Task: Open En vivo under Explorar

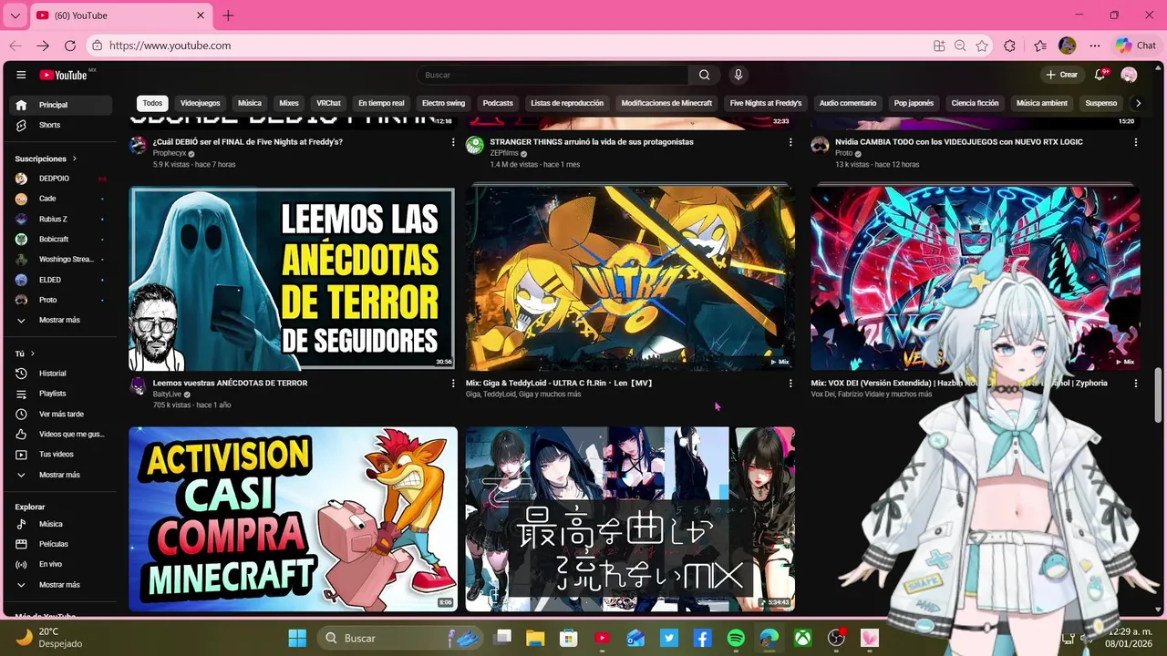Action: coord(61,564)
